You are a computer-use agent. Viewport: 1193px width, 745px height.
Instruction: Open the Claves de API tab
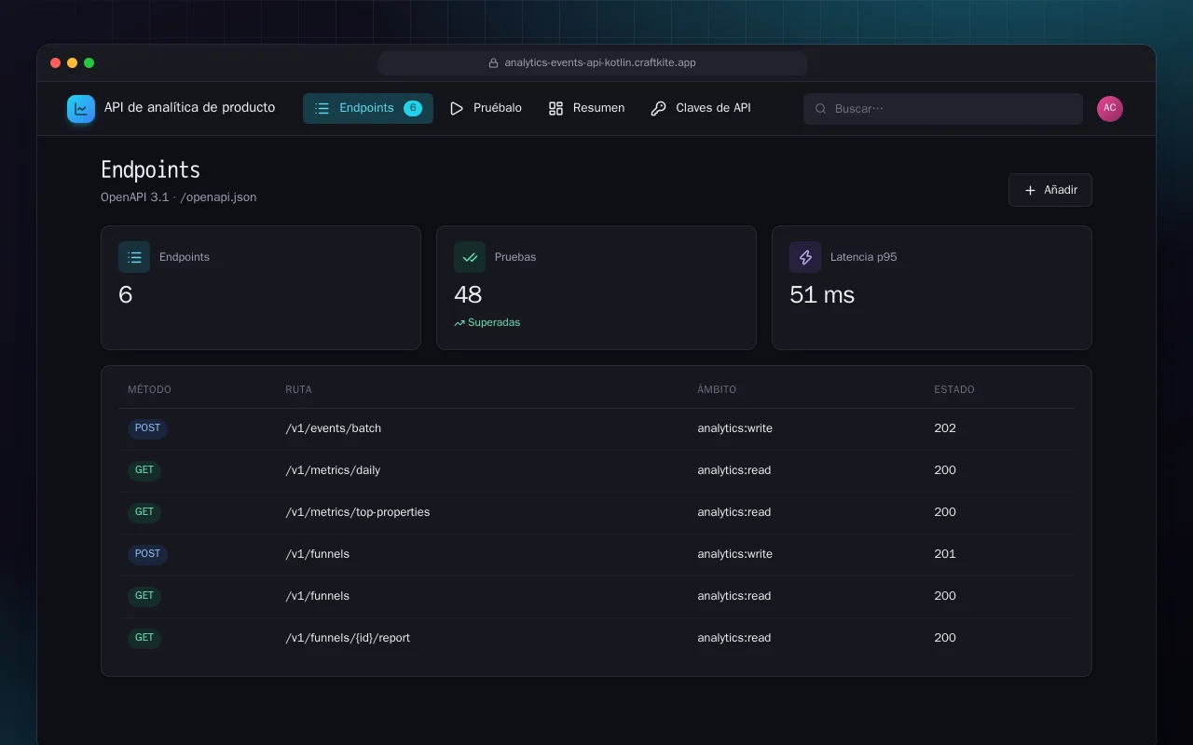(701, 108)
